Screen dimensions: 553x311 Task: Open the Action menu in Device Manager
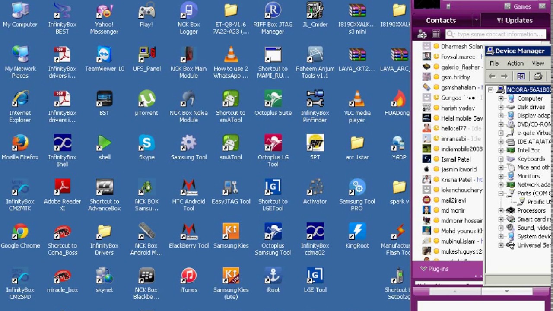[x=515, y=63]
